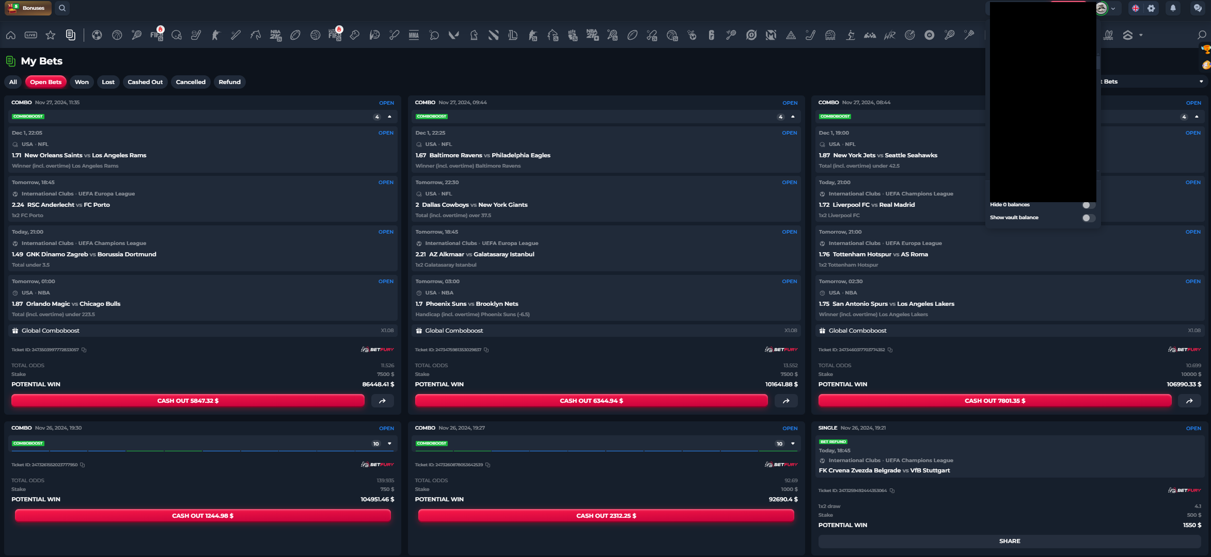Switch to the Cashed Out tab
Viewport: 1211px width, 557px height.
(x=145, y=82)
